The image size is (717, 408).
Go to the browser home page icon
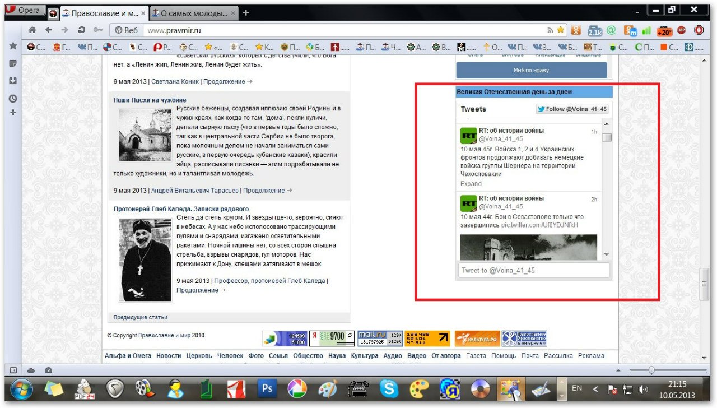click(32, 30)
